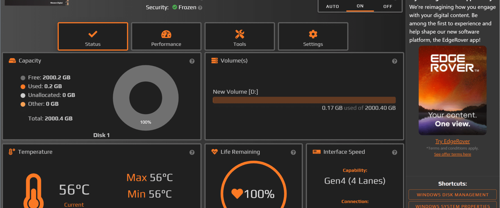Click the EdgeRover promo image
This screenshot has height=208, width=500.
[x=453, y=90]
